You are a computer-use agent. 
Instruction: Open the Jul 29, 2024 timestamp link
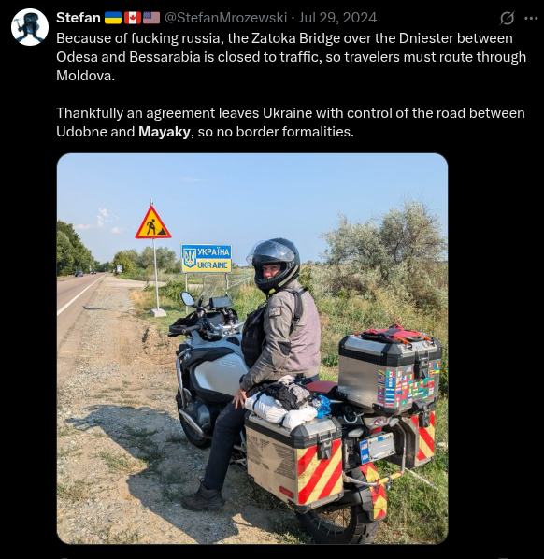coord(337,18)
